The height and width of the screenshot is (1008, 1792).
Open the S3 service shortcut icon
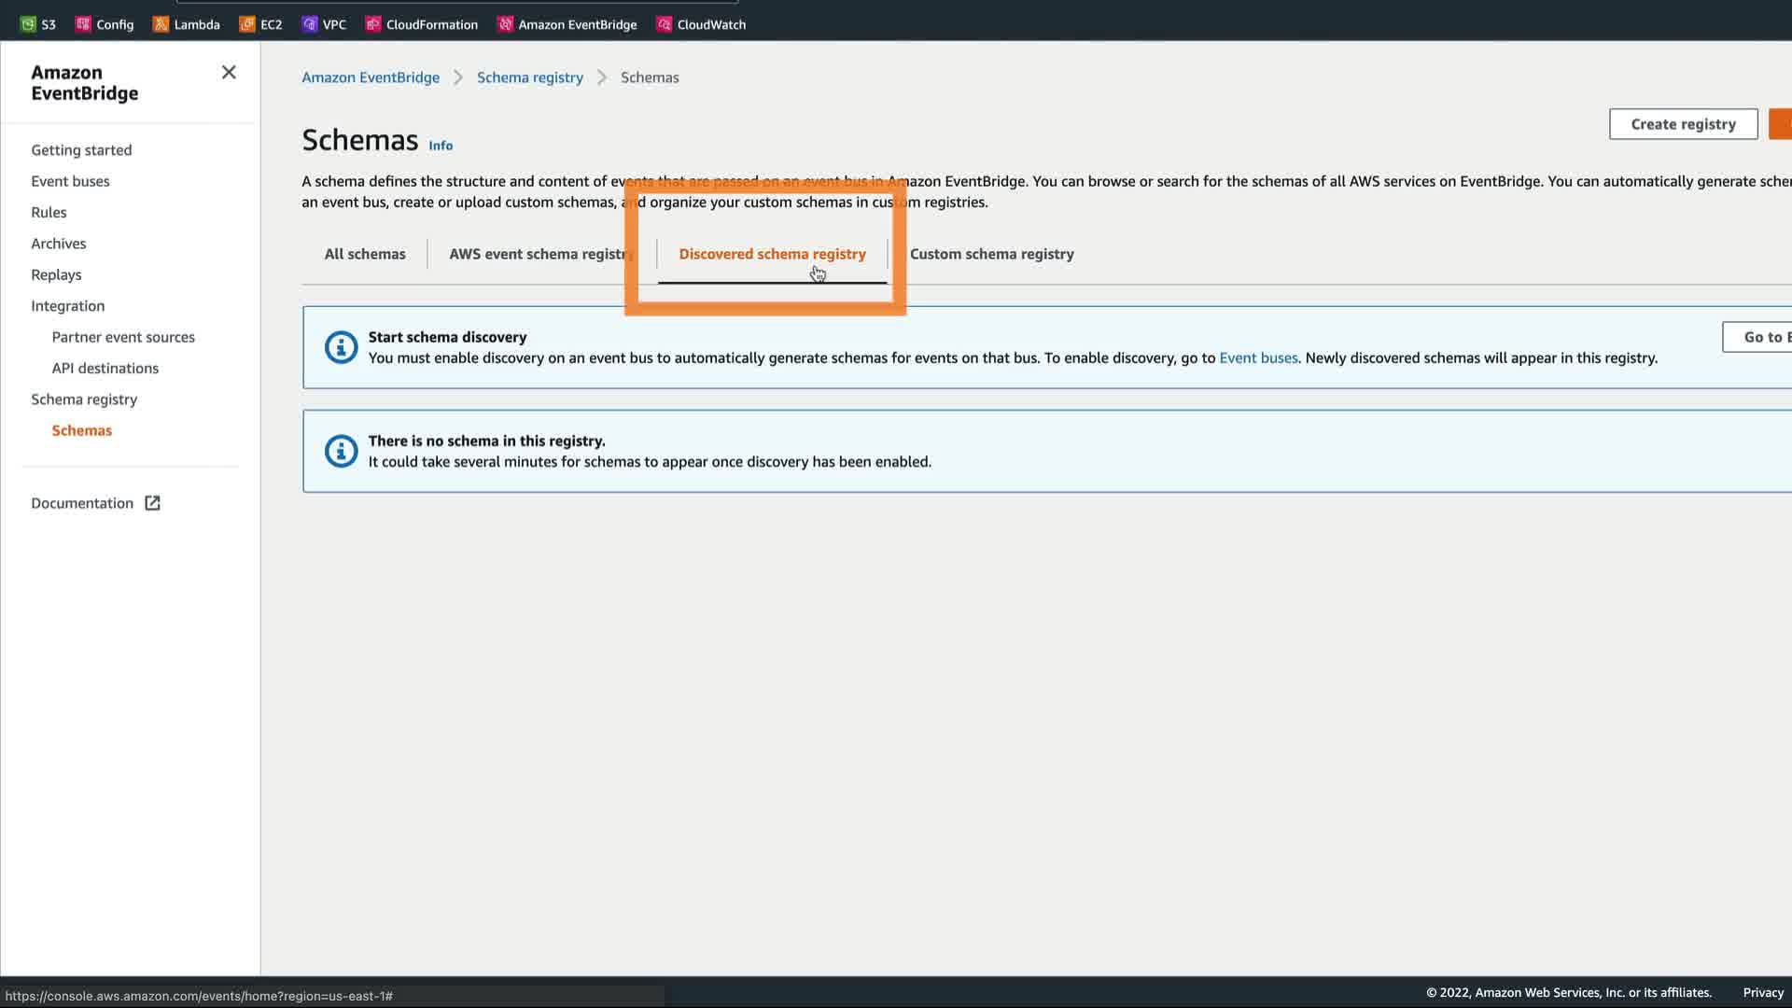coord(28,24)
